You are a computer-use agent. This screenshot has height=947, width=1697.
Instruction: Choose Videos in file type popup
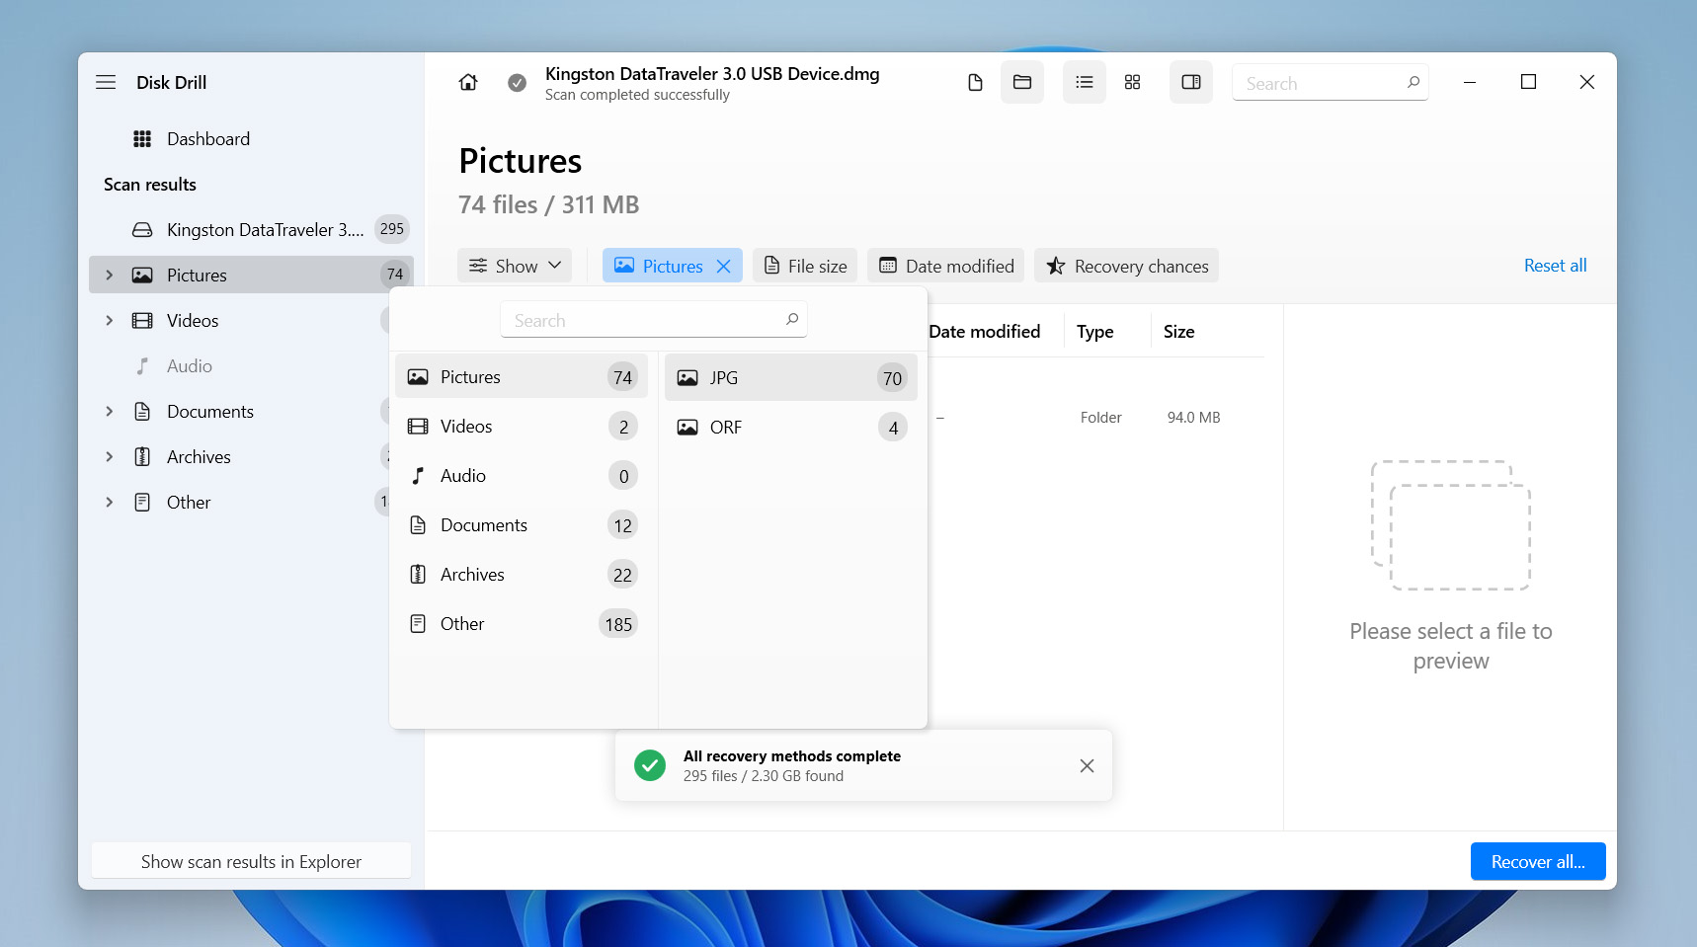tap(522, 427)
